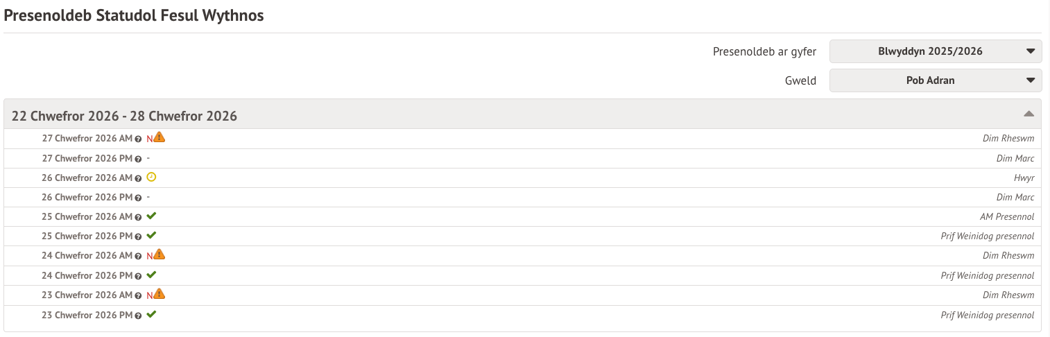Click the green check mark for 24 Chwefror PM
1050x337 pixels.
pyautogui.click(x=151, y=275)
